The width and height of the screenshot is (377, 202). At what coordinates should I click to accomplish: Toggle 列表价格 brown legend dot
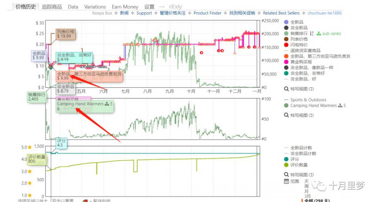point(286,39)
